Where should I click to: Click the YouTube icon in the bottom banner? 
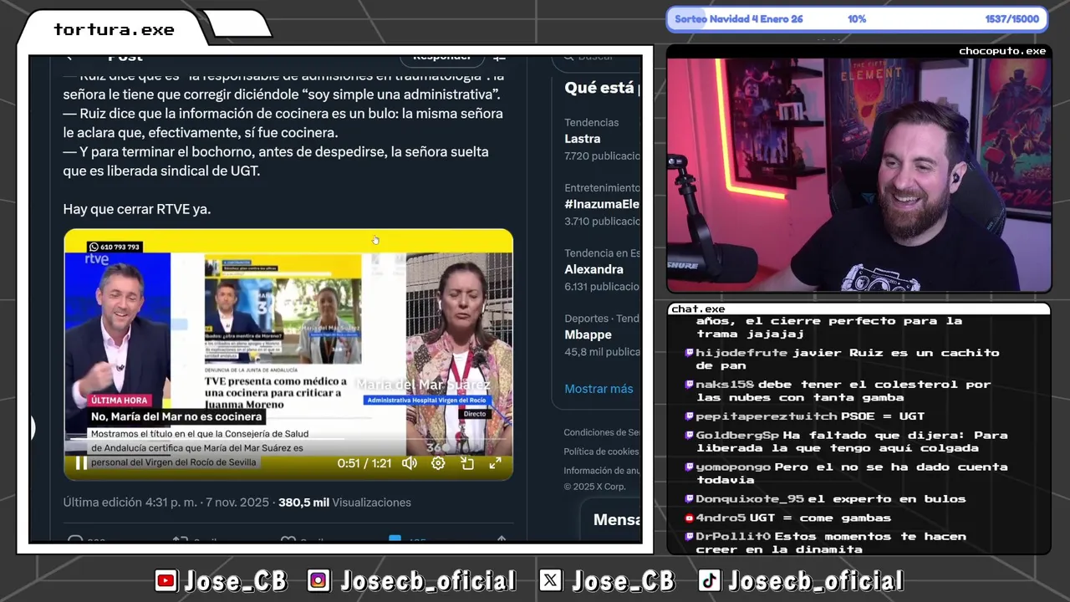(166, 581)
